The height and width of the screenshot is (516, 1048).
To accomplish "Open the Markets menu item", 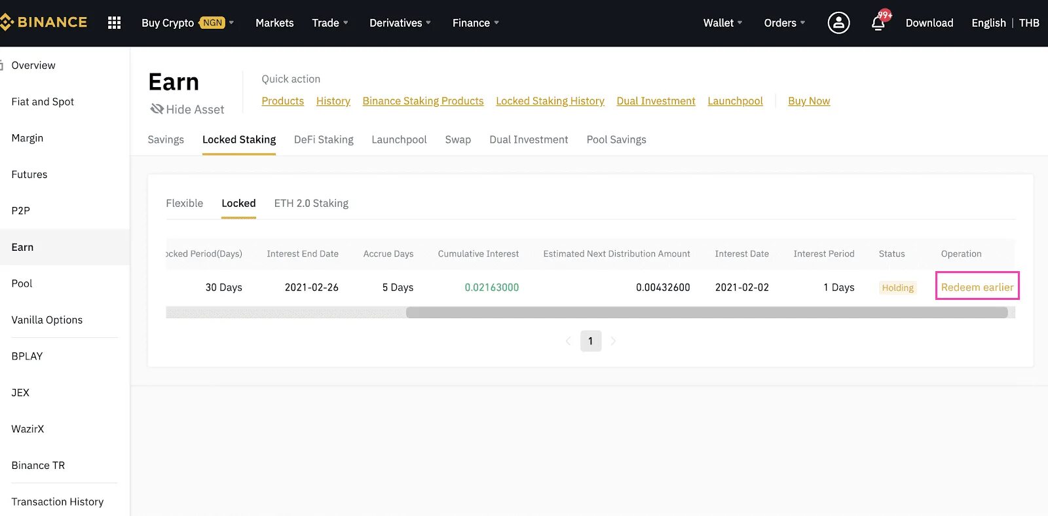I will click(274, 23).
